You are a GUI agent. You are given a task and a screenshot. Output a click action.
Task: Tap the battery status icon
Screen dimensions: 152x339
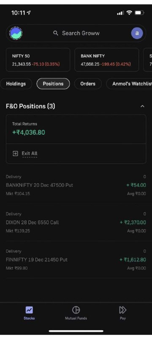click(139, 13)
